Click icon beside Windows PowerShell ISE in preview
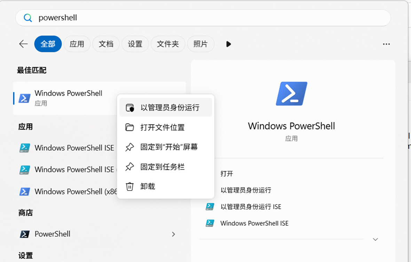 coord(210,223)
